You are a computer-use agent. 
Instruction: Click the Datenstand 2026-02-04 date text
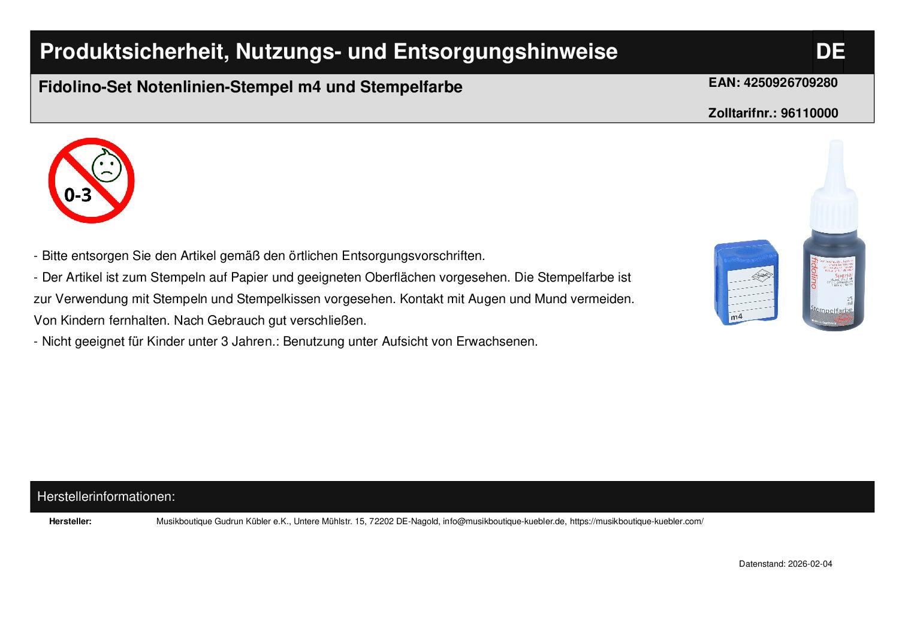coord(785,564)
